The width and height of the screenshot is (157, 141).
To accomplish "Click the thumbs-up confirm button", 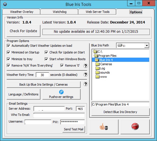I will coord(104,127).
